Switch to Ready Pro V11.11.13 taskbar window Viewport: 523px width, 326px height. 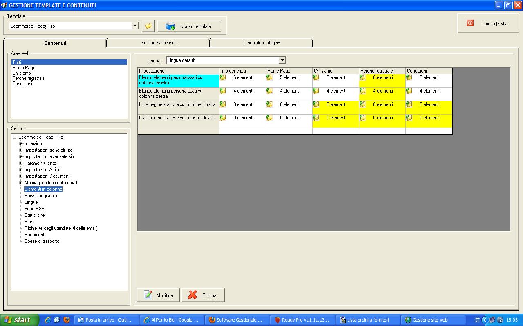303,320
